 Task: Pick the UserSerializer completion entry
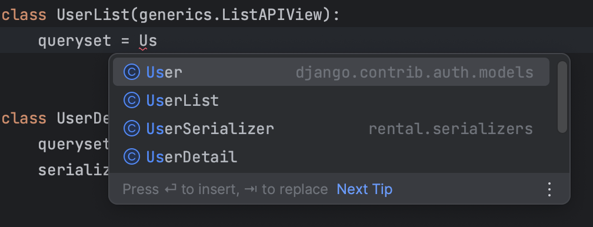click(331, 129)
